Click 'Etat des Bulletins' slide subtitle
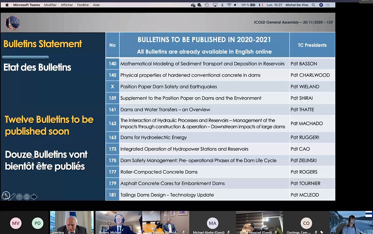This screenshot has width=373, height=234. click(37, 67)
